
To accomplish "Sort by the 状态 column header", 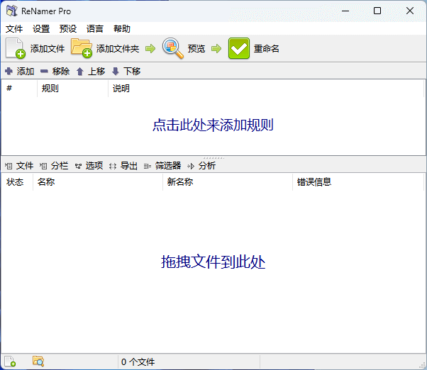I will (17, 181).
